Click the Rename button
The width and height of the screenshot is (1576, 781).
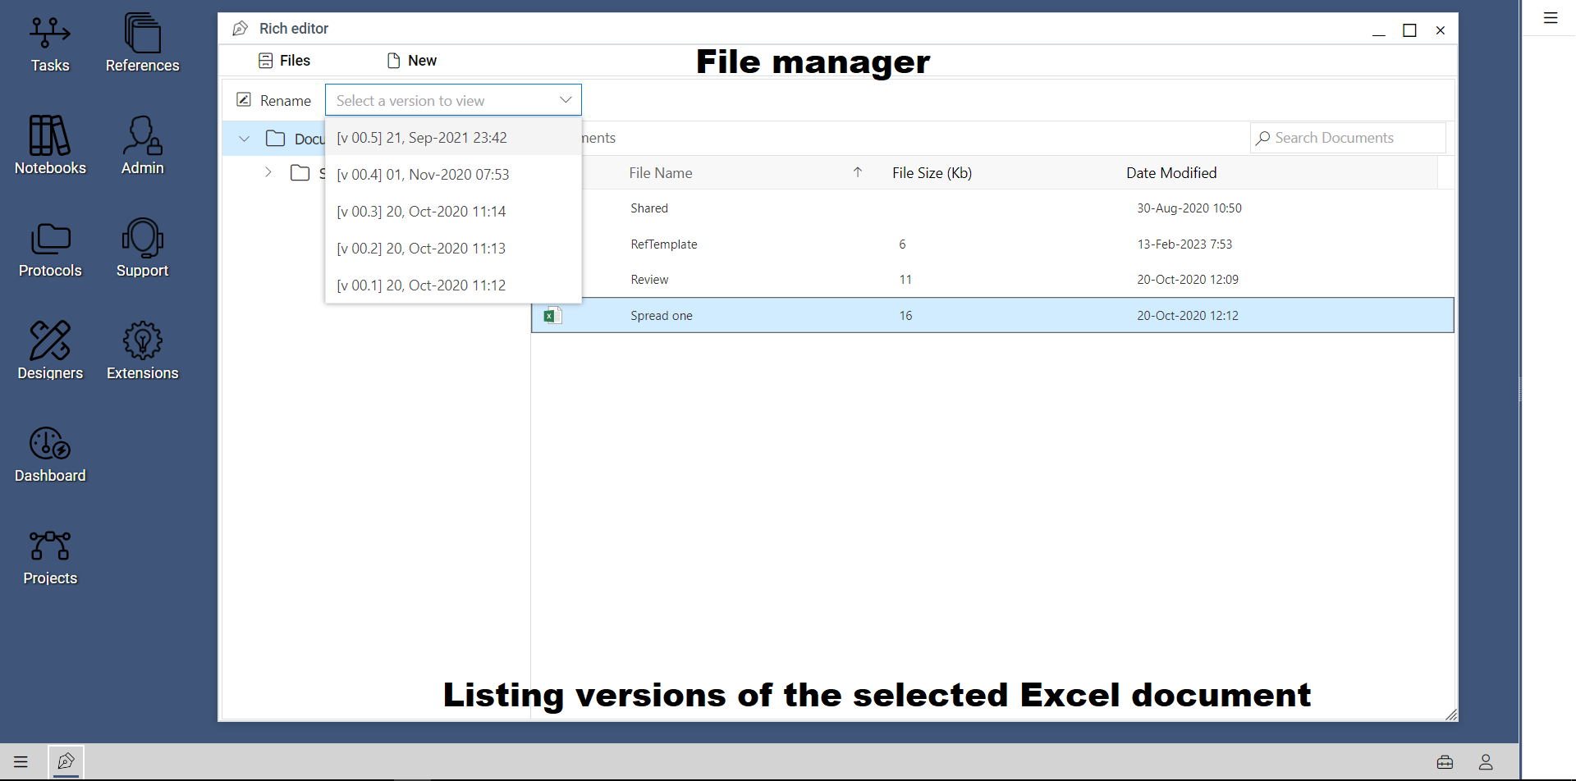pyautogui.click(x=274, y=100)
